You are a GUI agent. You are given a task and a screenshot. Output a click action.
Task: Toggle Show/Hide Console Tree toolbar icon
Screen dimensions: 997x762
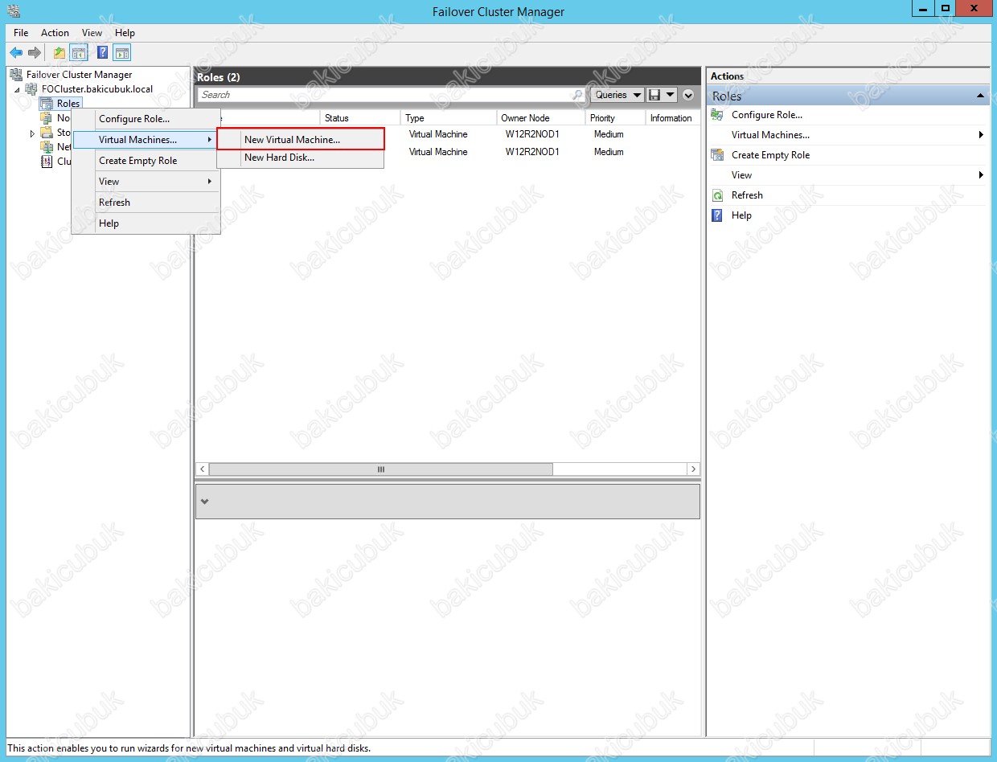(x=79, y=53)
